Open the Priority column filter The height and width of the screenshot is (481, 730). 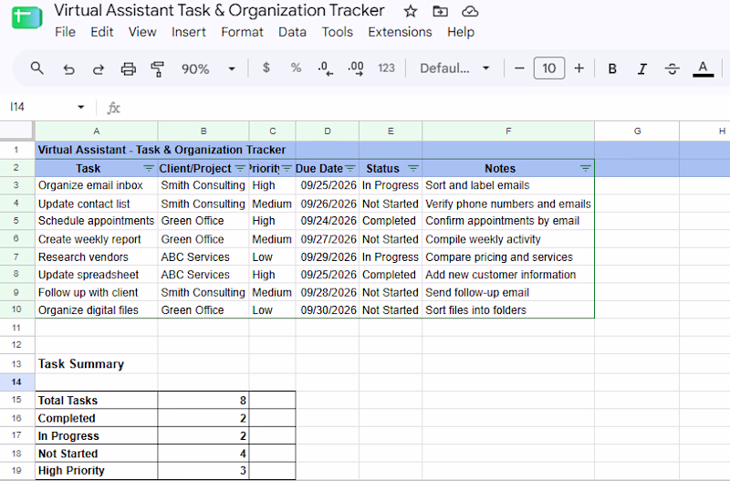click(287, 168)
